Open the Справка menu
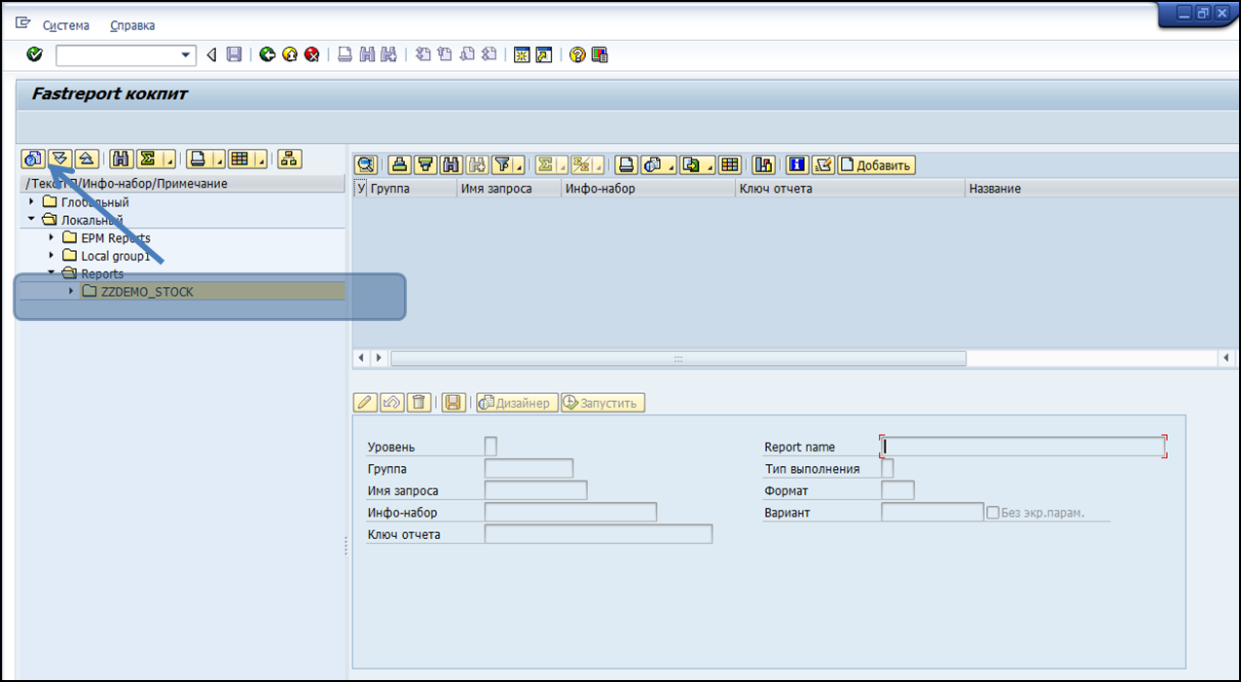The width and height of the screenshot is (1241, 682). pyautogui.click(x=132, y=25)
